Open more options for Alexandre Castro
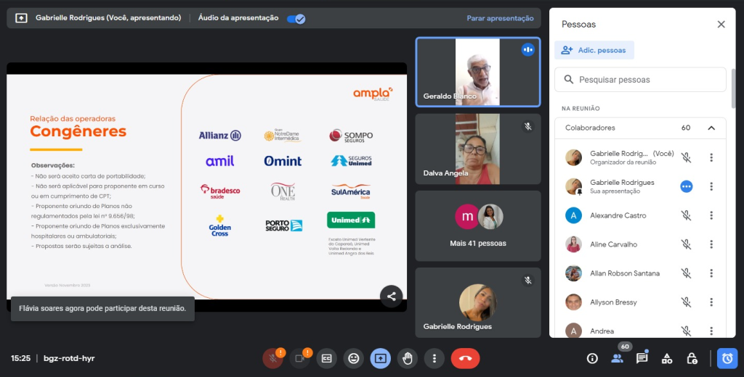Screen dimensions: 744x377 [711, 215]
